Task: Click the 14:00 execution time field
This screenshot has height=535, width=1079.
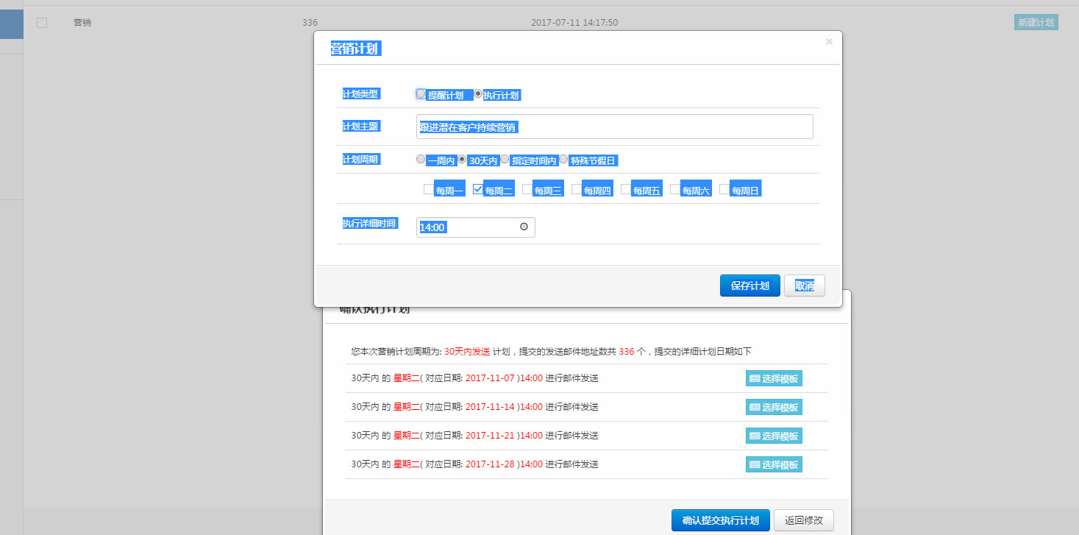Action: pyautogui.click(x=467, y=227)
